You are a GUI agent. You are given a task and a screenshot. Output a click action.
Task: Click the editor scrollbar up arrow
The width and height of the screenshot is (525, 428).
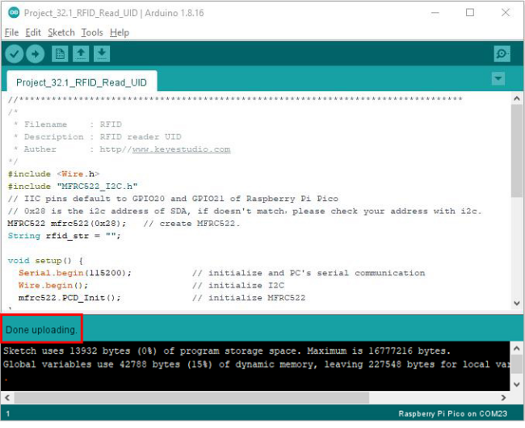click(517, 99)
